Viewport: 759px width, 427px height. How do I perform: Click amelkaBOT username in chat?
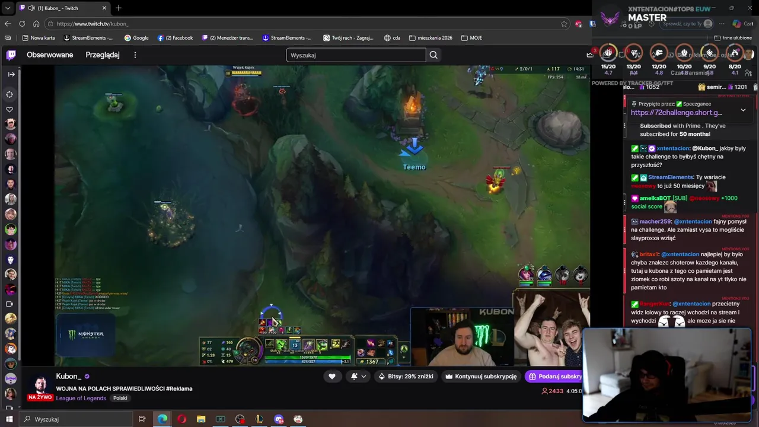coord(655,198)
